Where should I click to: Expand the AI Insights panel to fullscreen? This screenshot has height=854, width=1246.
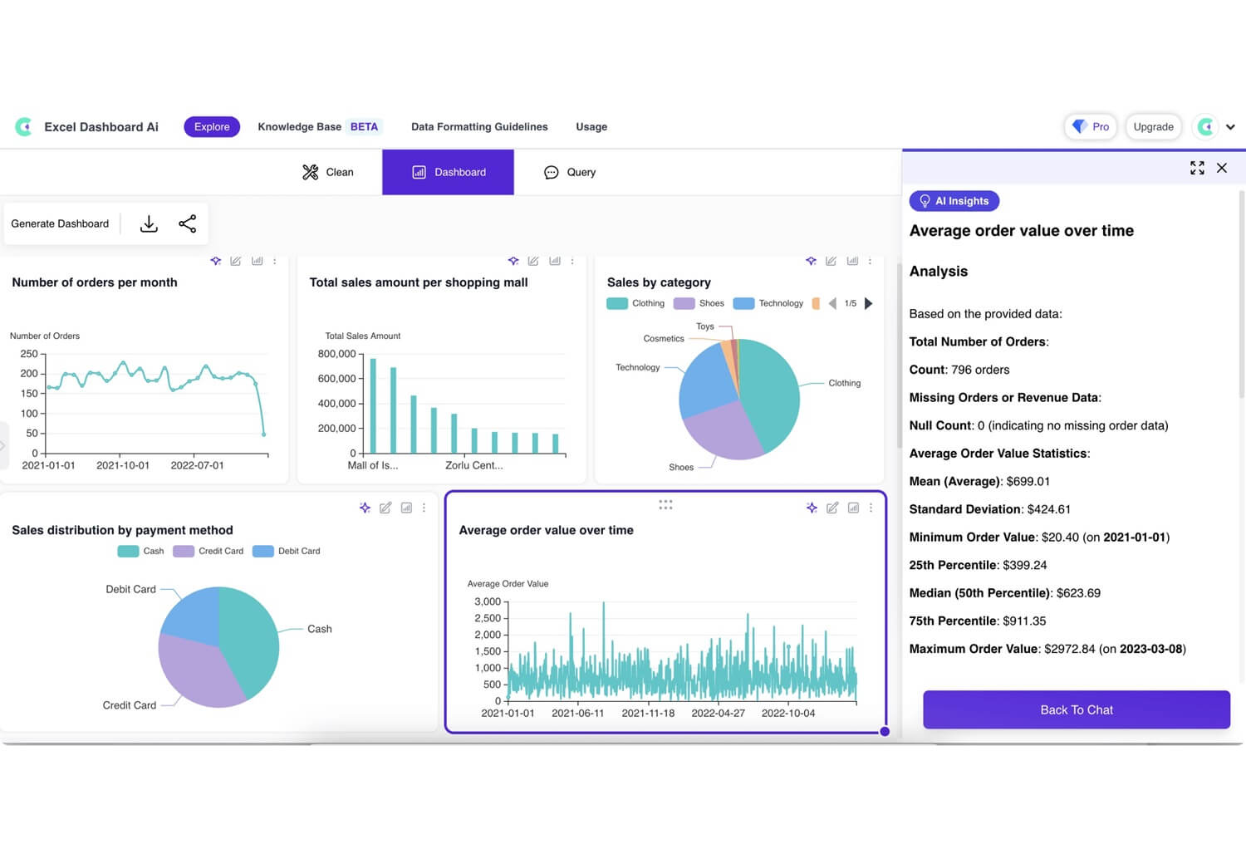1197,168
